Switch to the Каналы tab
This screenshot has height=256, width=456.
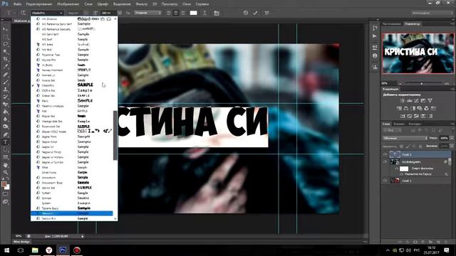[x=399, y=124]
